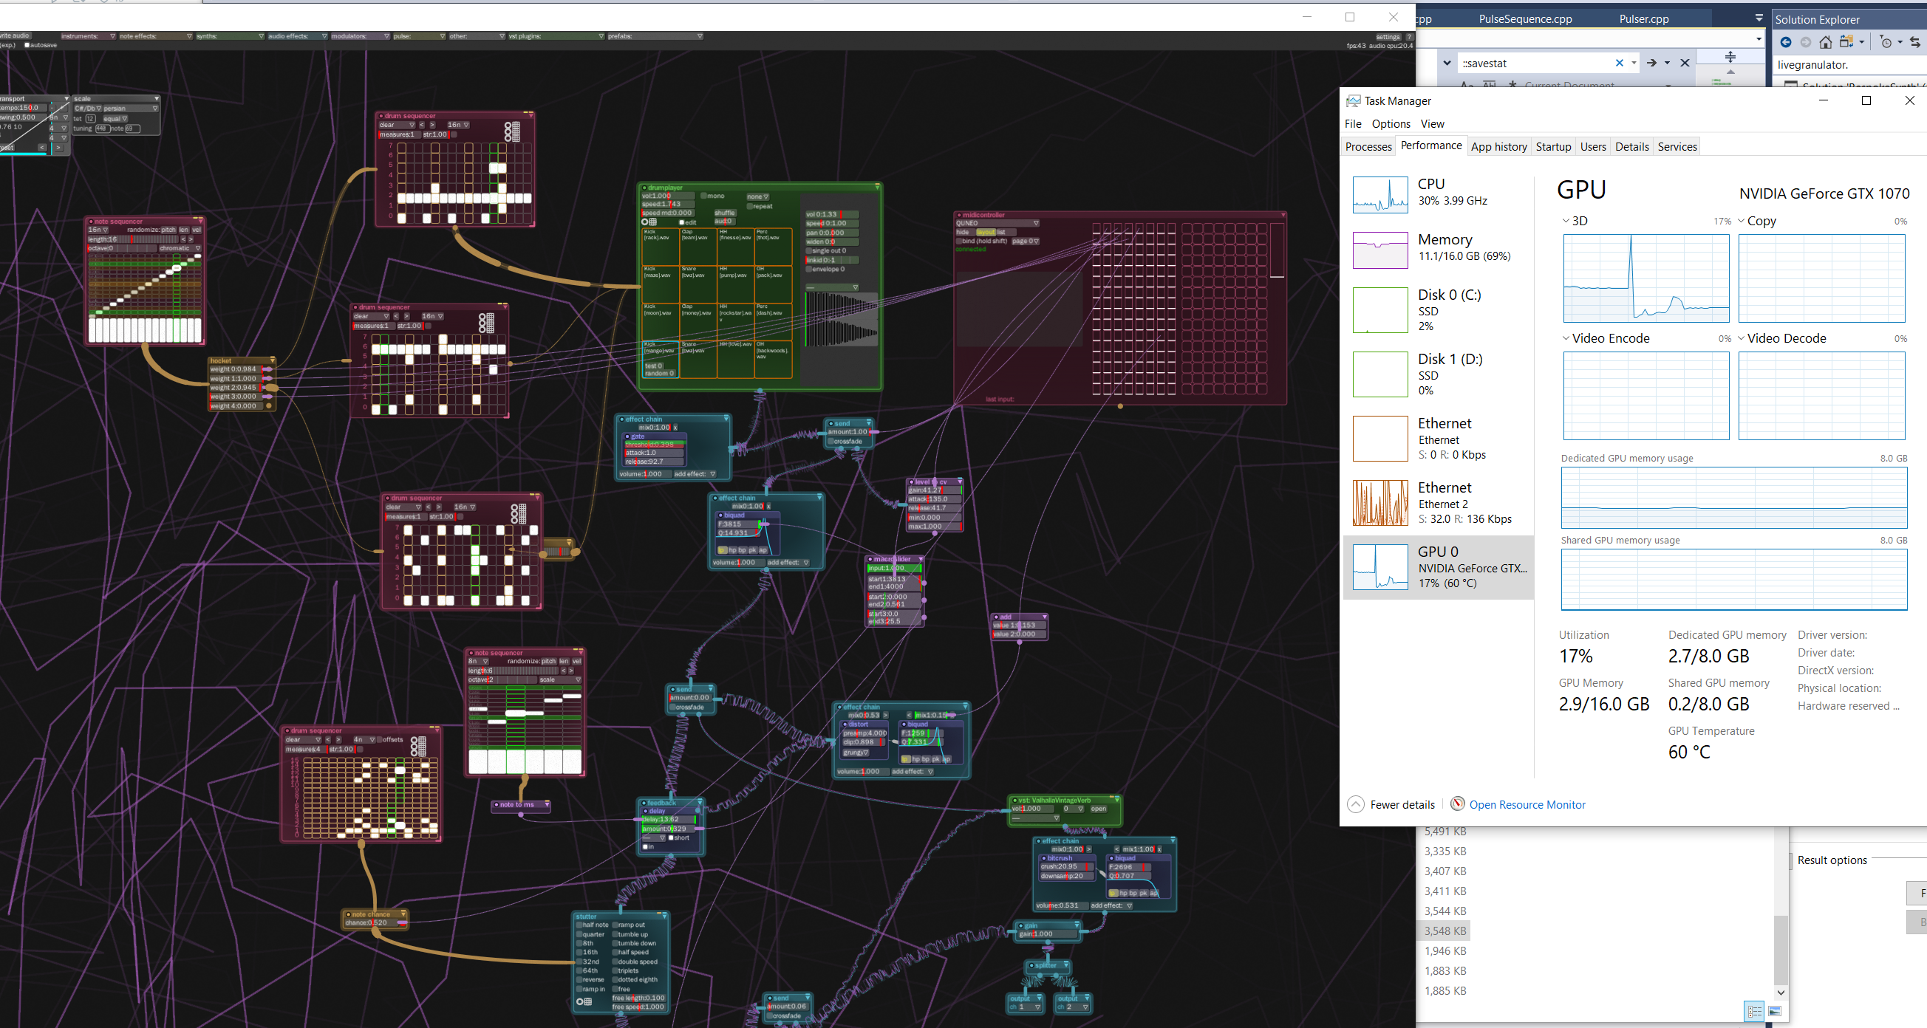Enable repeat checkbox in drumplayer
Image resolution: width=1927 pixels, height=1028 pixels.
coord(749,206)
